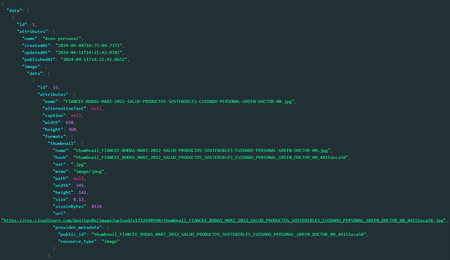Select the public_id string value

[229, 234]
